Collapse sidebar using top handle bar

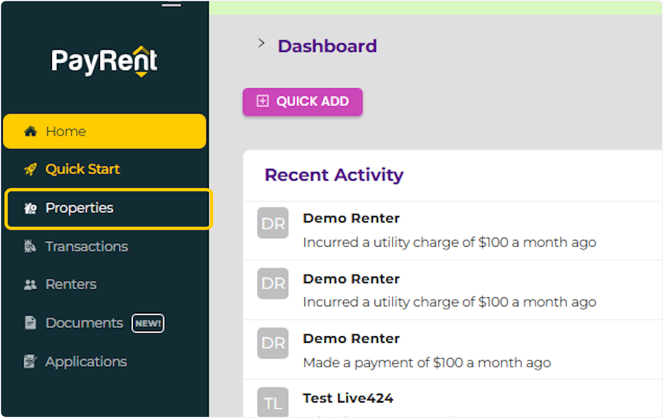[x=171, y=4]
